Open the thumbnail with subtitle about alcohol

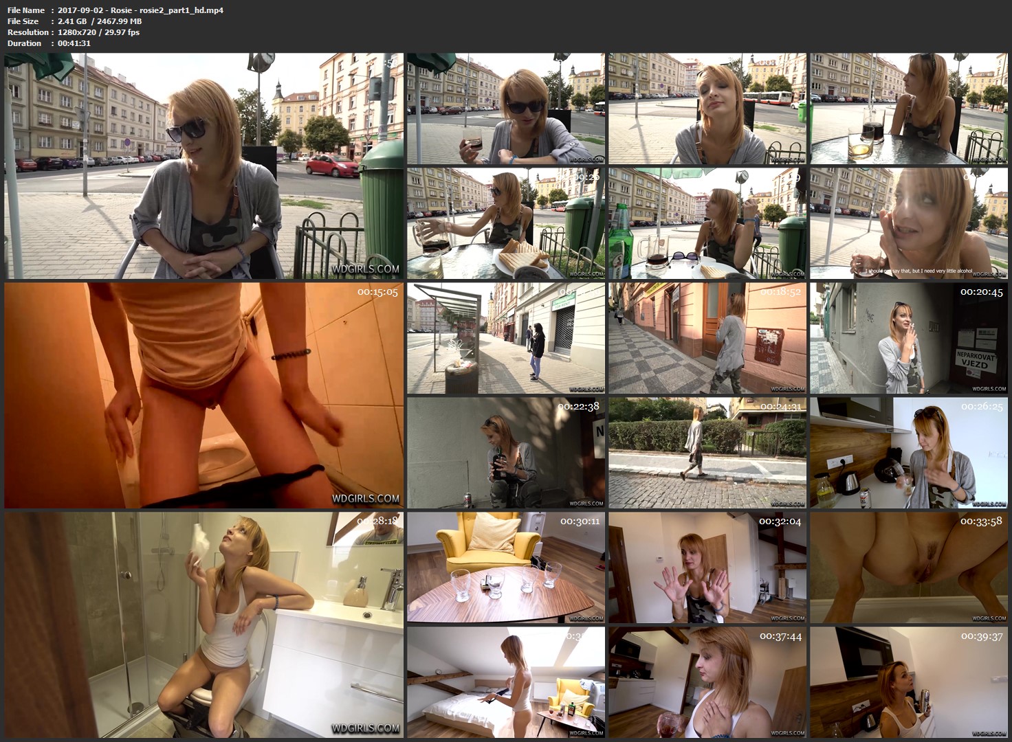tap(908, 223)
